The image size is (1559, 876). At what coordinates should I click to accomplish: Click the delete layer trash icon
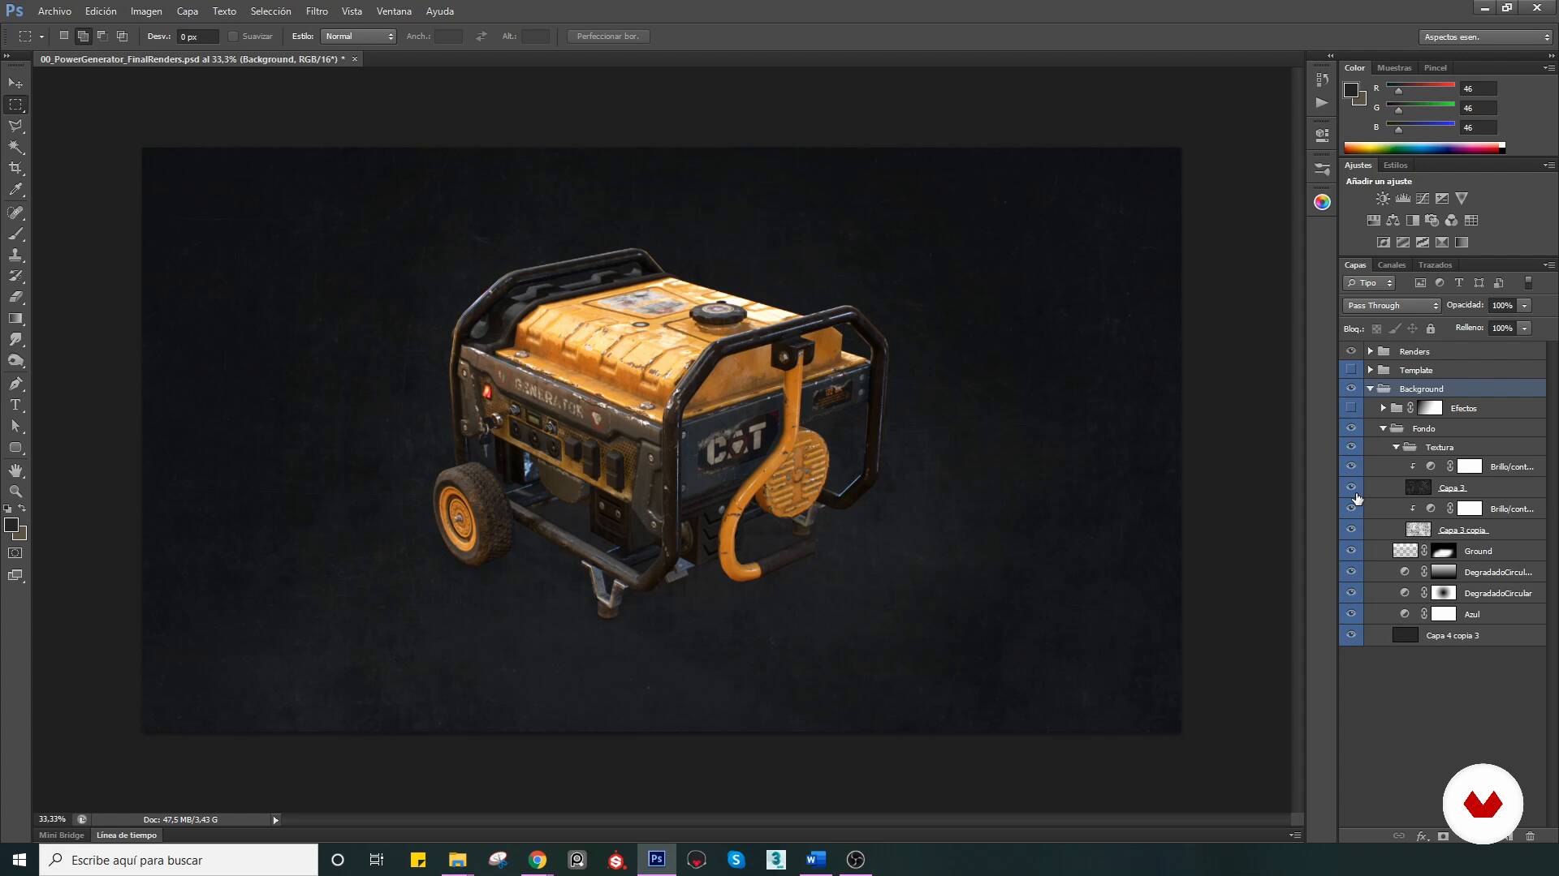1530,836
